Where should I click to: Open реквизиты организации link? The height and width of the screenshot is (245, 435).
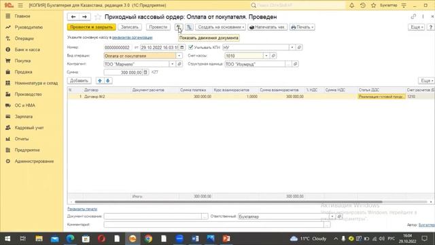click(133, 37)
